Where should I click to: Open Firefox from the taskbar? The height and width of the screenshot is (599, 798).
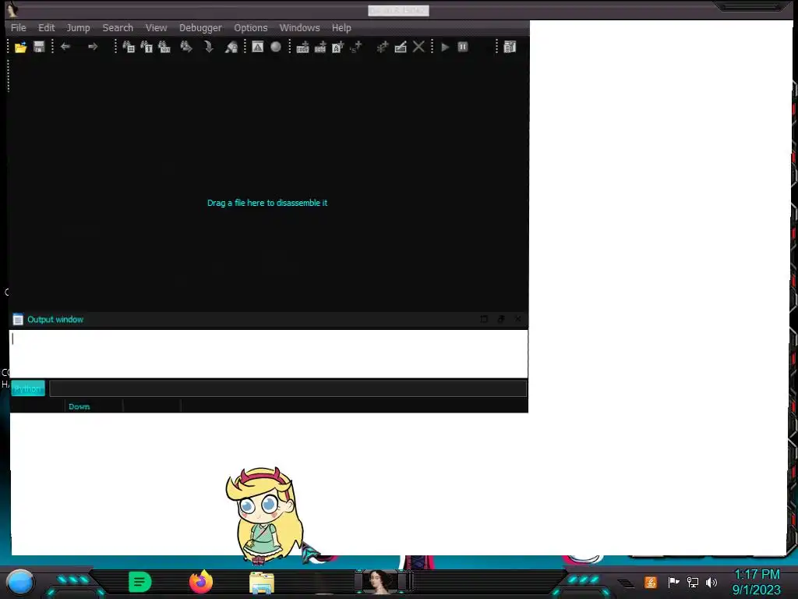coord(200,582)
